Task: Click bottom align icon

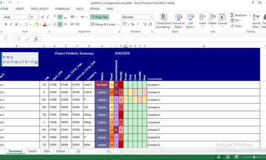Action: click(65, 17)
